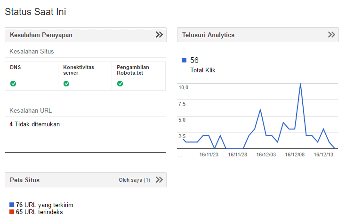The height and width of the screenshot is (224, 346).
Task: Select the Pengambilan Robots.txt label
Action: pos(133,70)
